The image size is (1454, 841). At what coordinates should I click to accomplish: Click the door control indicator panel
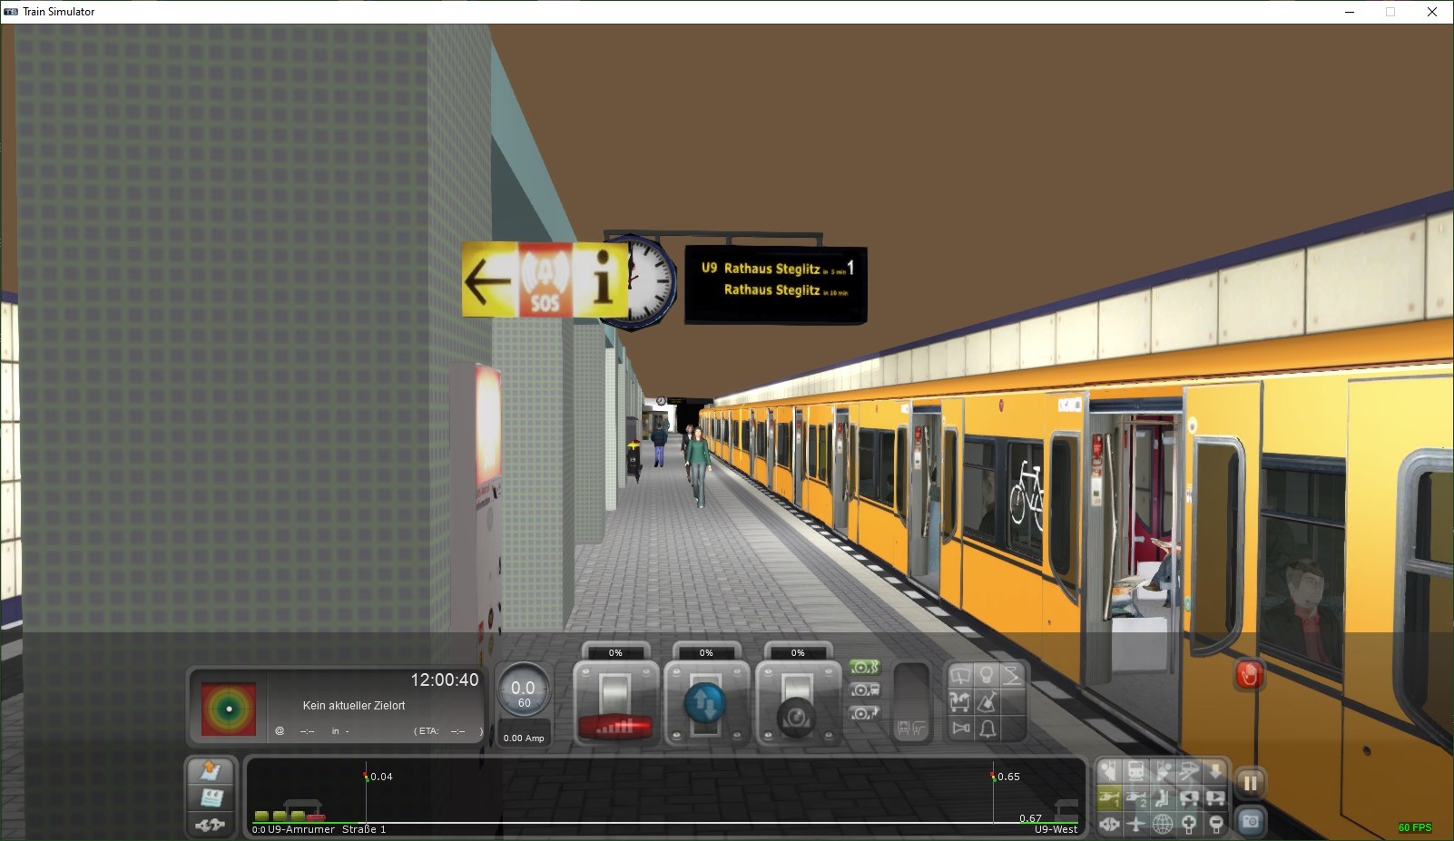pos(911,702)
